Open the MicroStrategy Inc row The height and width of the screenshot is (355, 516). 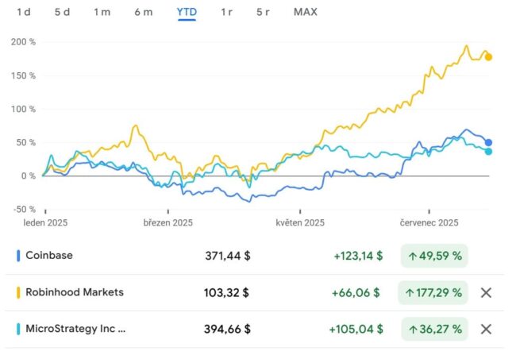pyautogui.click(x=254, y=329)
